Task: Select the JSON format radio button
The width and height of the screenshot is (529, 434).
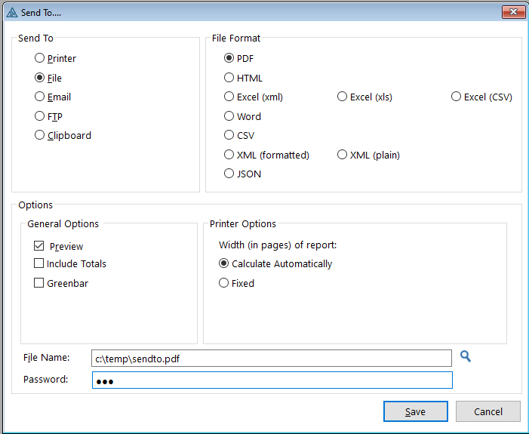Action: [229, 174]
